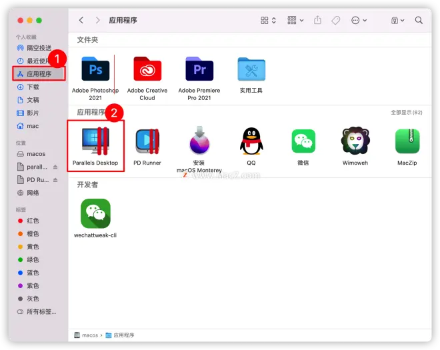Open the group-by dropdown in toolbar
The height and width of the screenshot is (350, 440).
[x=295, y=20]
